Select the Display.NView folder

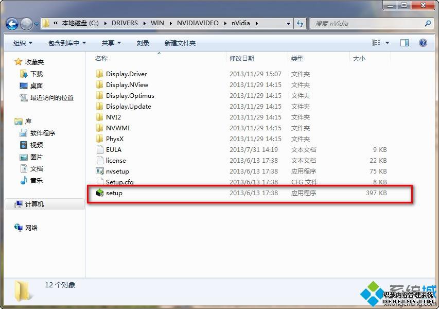coord(127,84)
